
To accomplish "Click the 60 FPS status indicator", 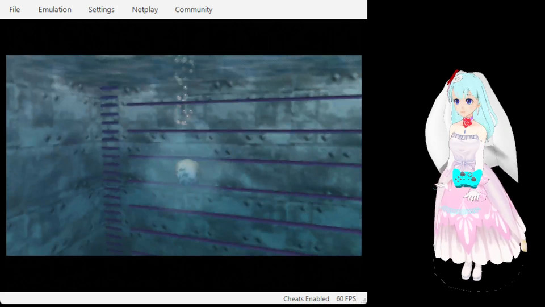I will pos(346,298).
